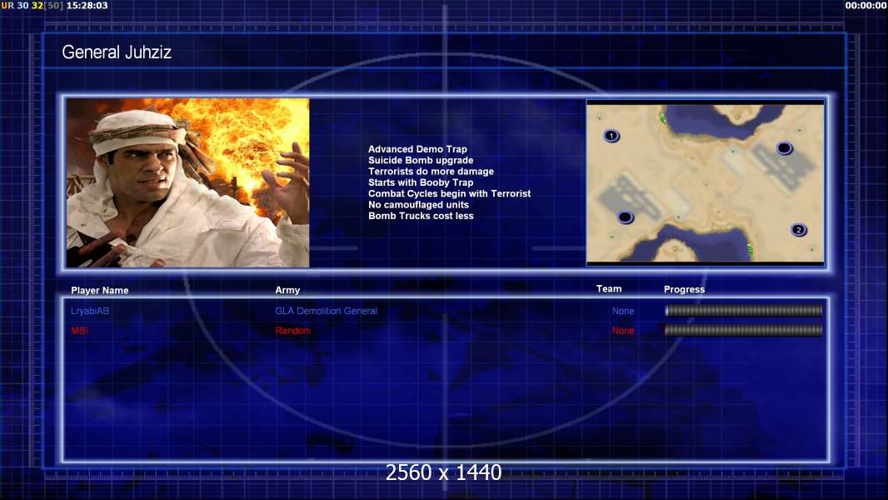This screenshot has height=500, width=888.
Task: Click the empty start spot above marker 2
Action: click(x=784, y=148)
